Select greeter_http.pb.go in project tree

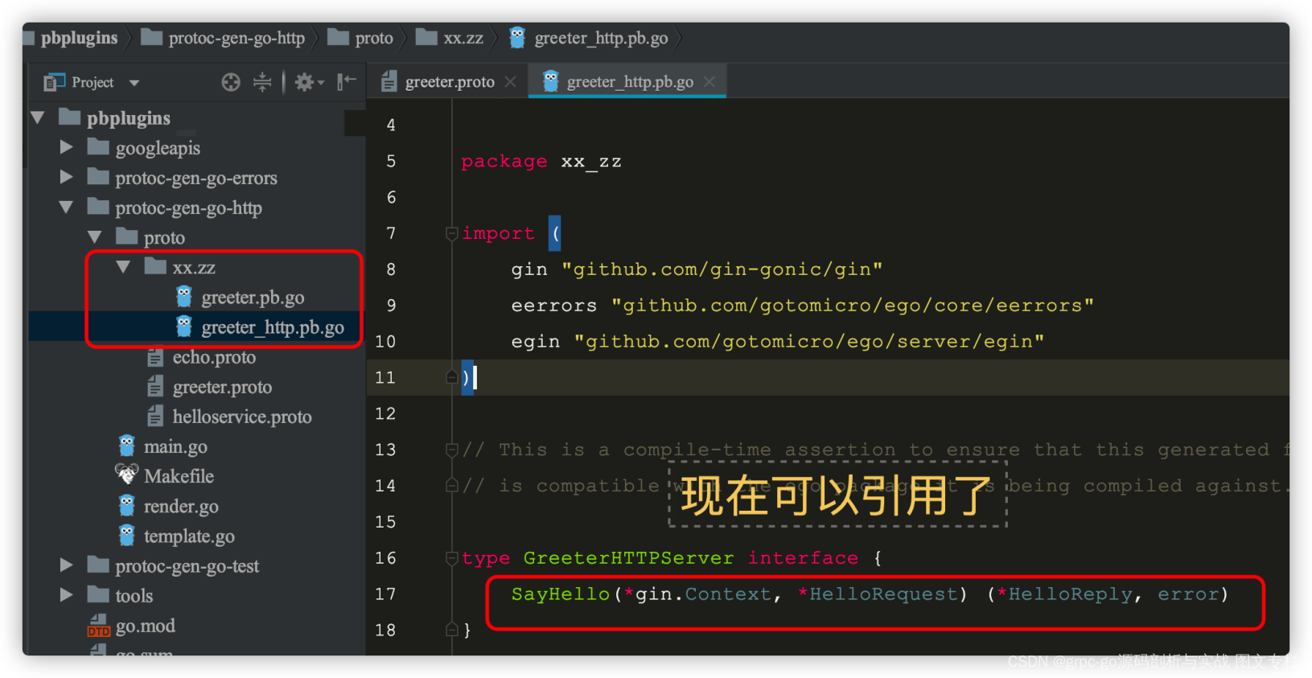pyautogui.click(x=273, y=327)
